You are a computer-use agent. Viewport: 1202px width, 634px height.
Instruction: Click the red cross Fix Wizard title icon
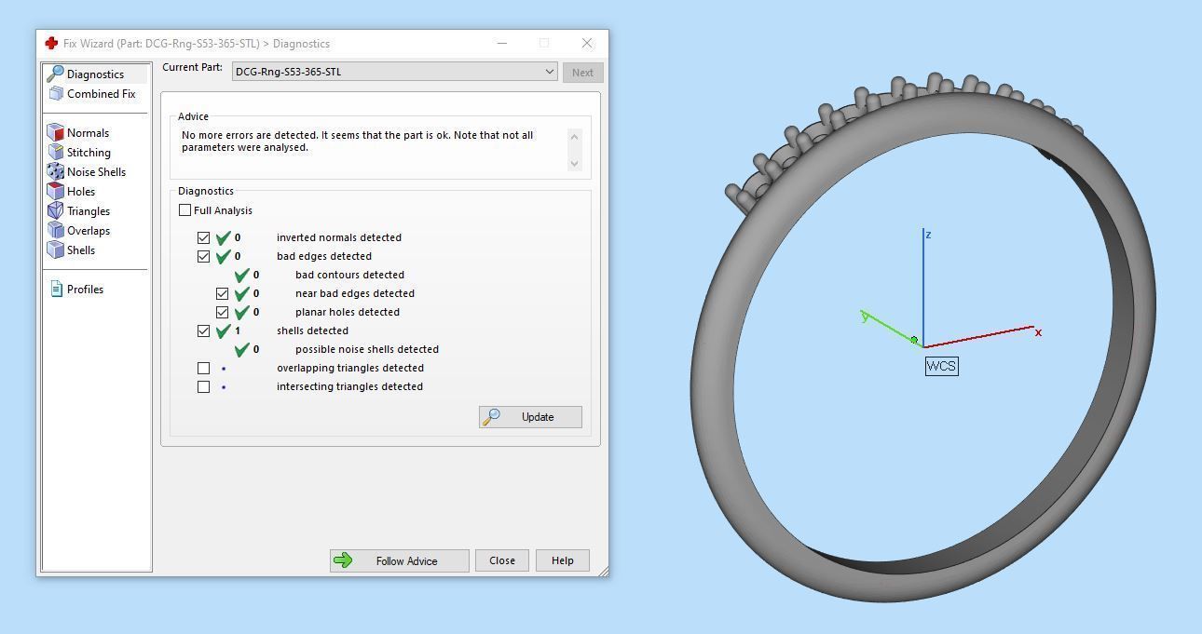[x=51, y=43]
